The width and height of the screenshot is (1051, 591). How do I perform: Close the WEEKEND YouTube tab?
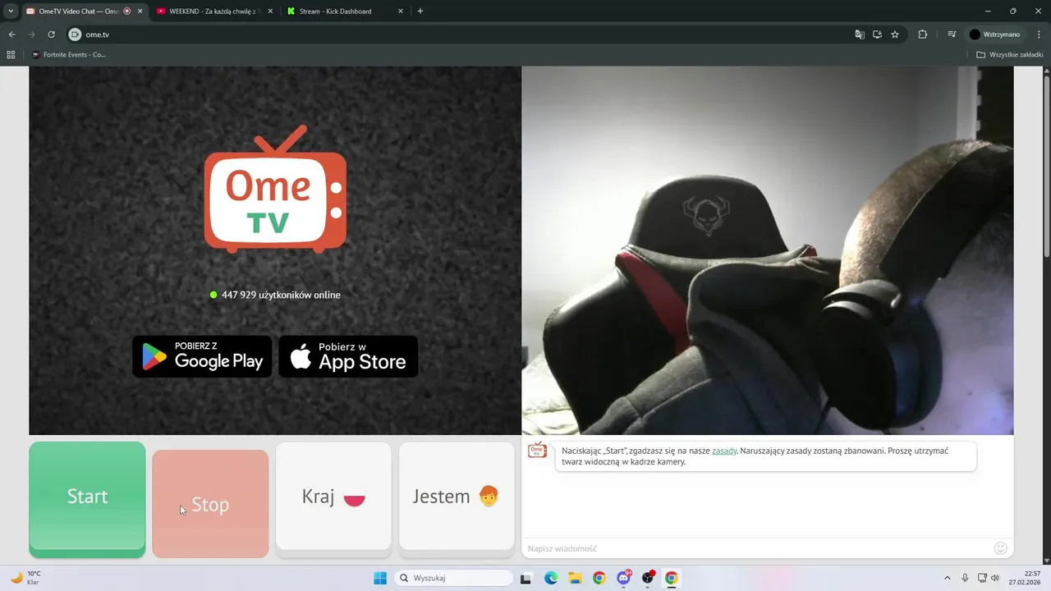[x=270, y=11]
